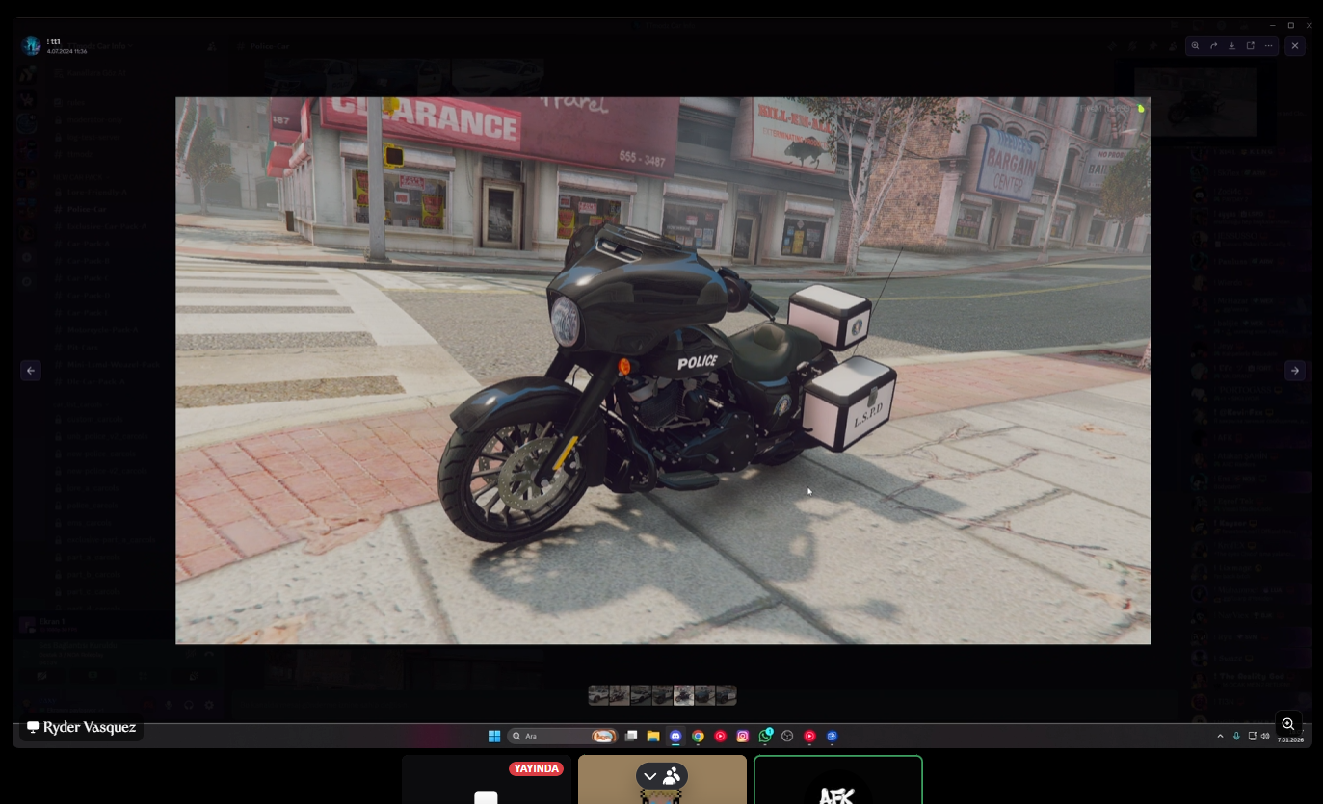Open the blue app icon at taskbar end

coord(832,736)
